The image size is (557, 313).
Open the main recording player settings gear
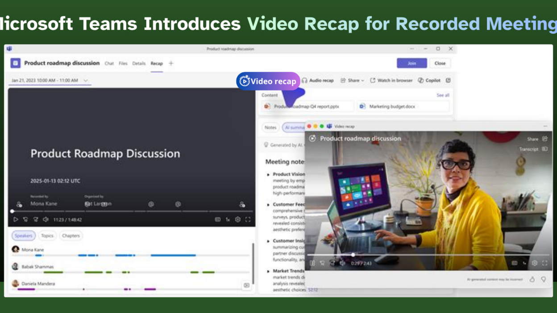coord(238,219)
